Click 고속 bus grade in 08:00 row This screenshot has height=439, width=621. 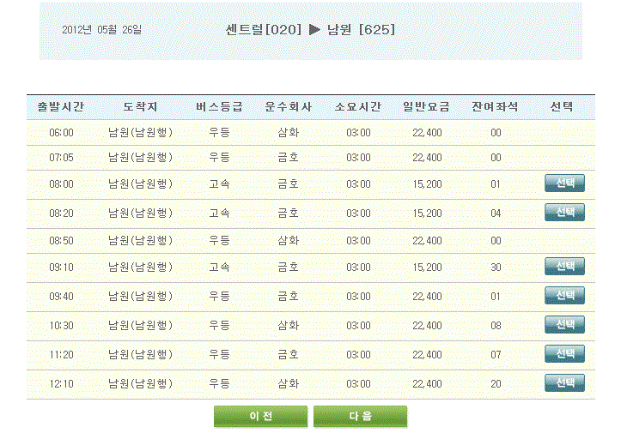(x=219, y=183)
